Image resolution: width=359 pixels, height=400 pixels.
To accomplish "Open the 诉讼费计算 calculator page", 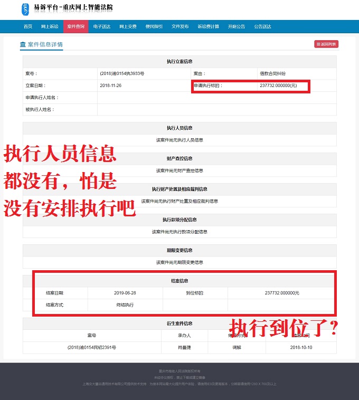I will coord(208,26).
